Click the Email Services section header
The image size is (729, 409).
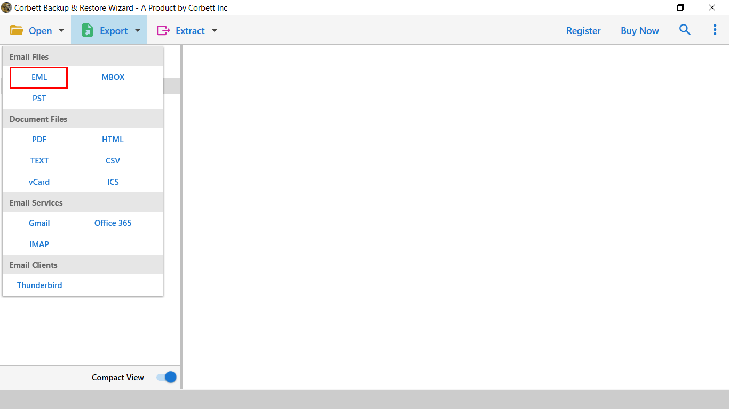tap(83, 202)
